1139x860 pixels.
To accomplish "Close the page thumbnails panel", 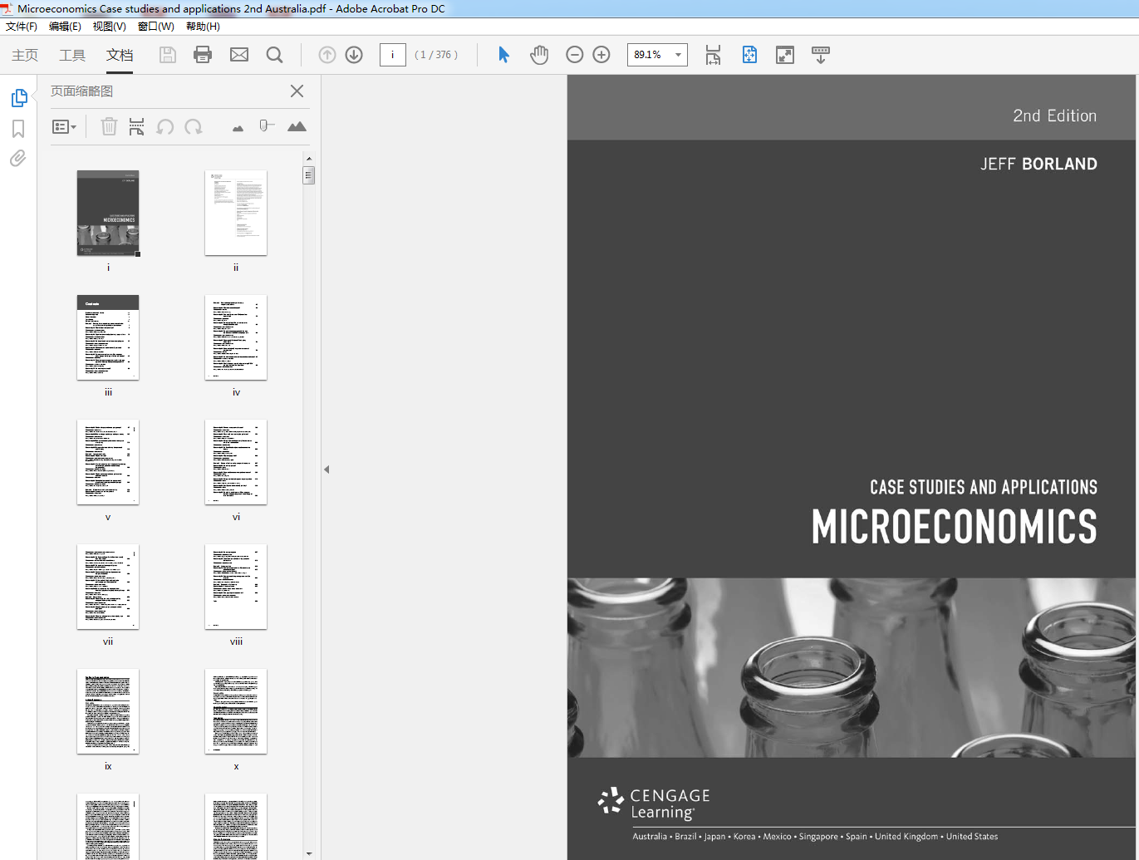I will (297, 91).
